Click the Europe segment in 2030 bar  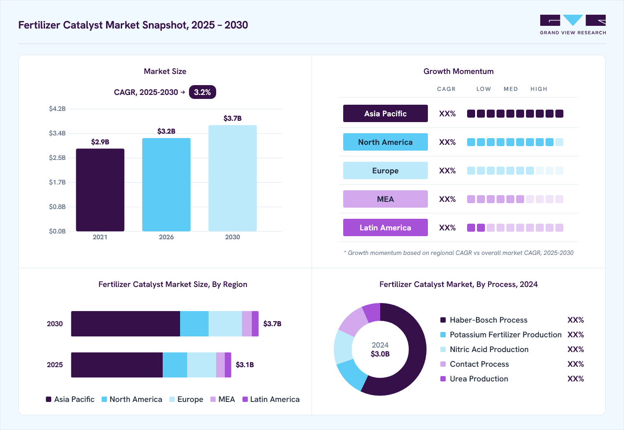click(225, 324)
